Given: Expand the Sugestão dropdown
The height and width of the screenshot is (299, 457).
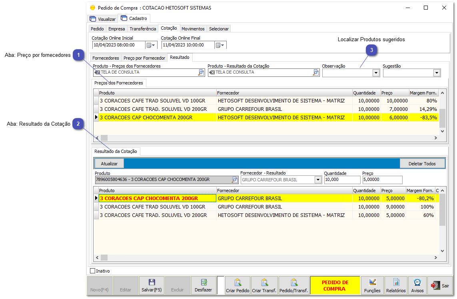Looking at the screenshot, I should coord(437,73).
